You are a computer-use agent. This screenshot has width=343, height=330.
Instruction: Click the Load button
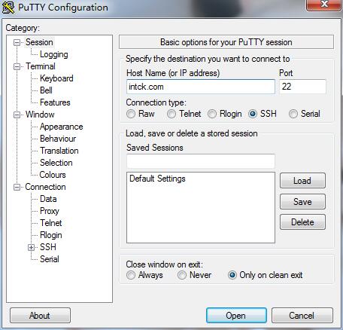pos(302,181)
